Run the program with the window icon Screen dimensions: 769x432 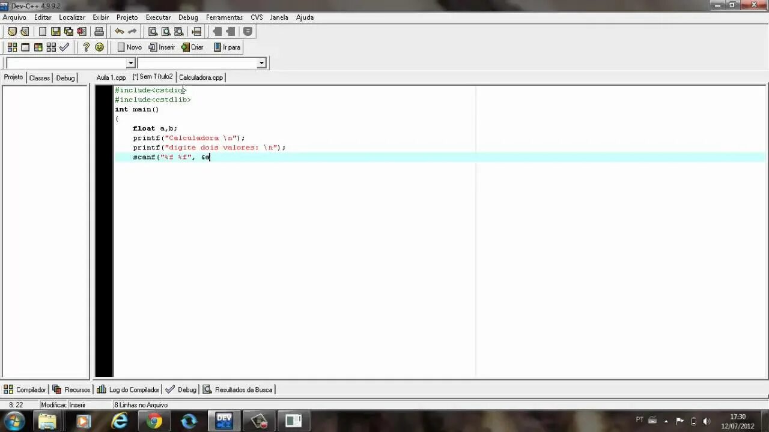tap(25, 47)
